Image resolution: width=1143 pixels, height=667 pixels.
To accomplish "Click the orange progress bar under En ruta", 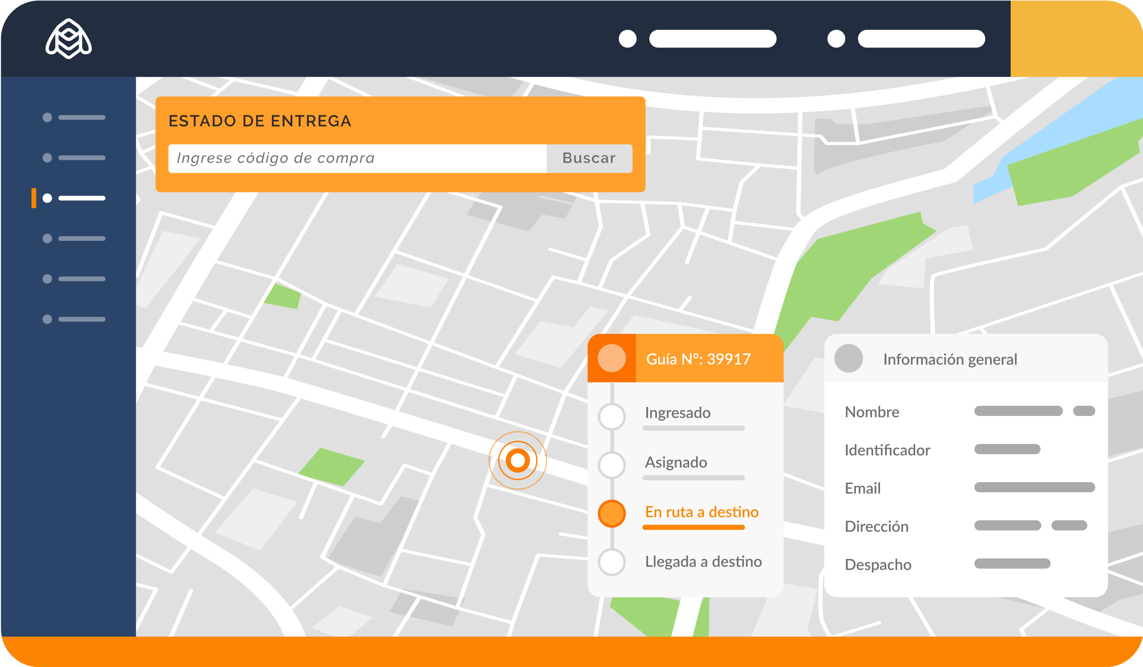I will click(693, 527).
